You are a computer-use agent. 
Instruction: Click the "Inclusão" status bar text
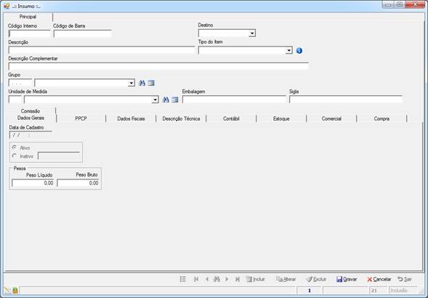click(x=399, y=290)
